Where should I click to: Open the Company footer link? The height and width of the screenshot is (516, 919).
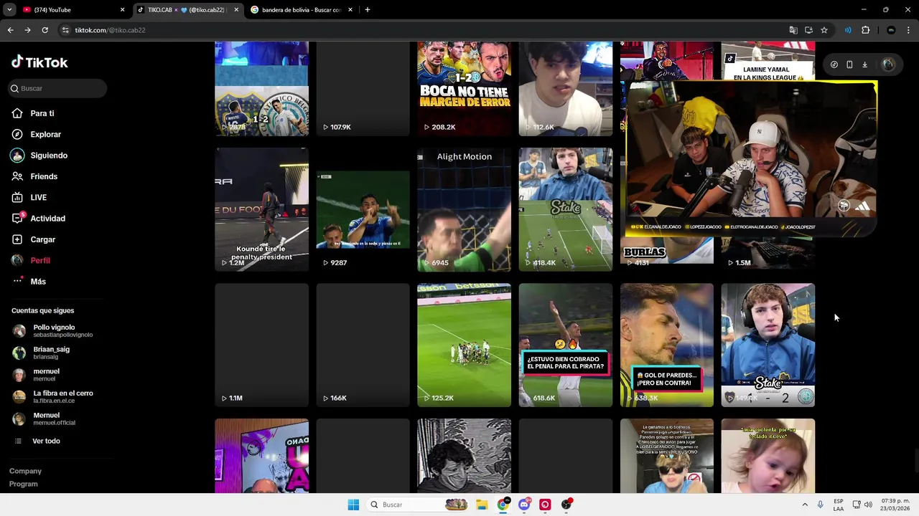25,471
